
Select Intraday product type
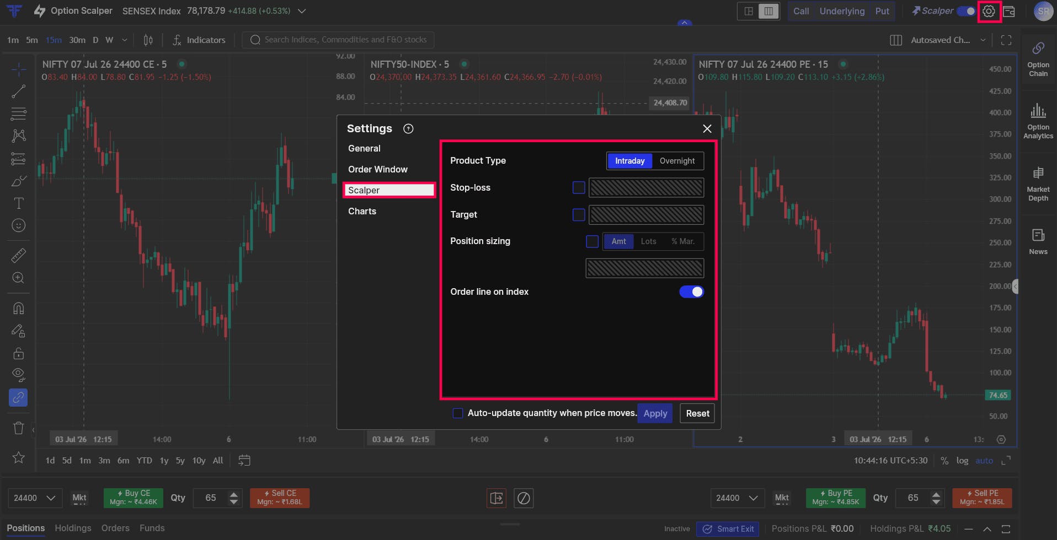tap(629, 161)
